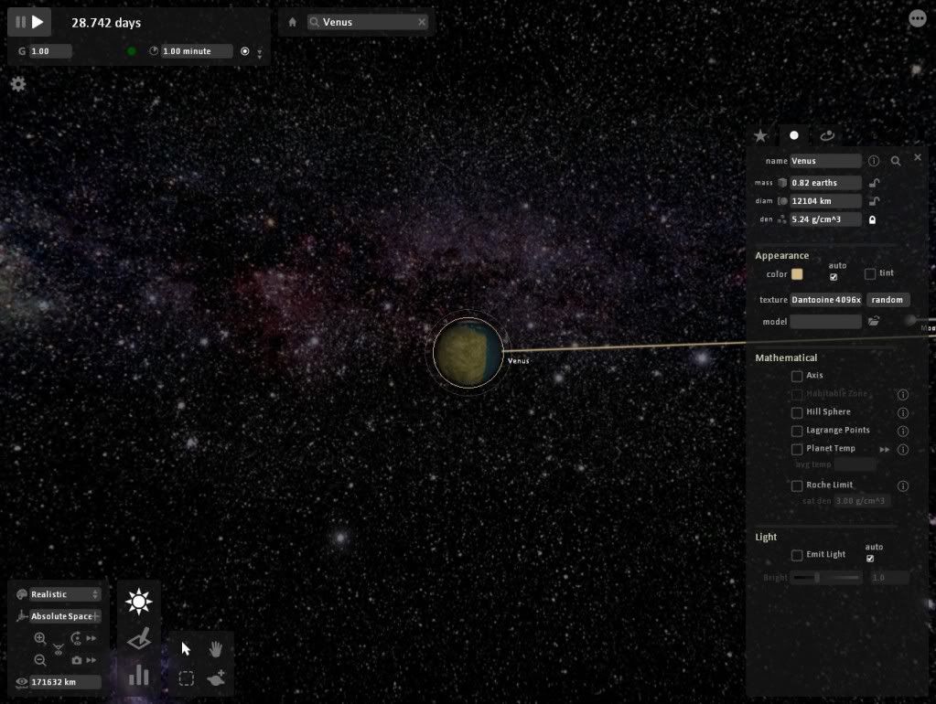Take a screenshot with the camera icon
The height and width of the screenshot is (704, 936).
(76, 660)
